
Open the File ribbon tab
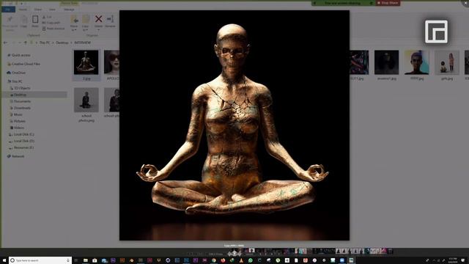point(8,10)
